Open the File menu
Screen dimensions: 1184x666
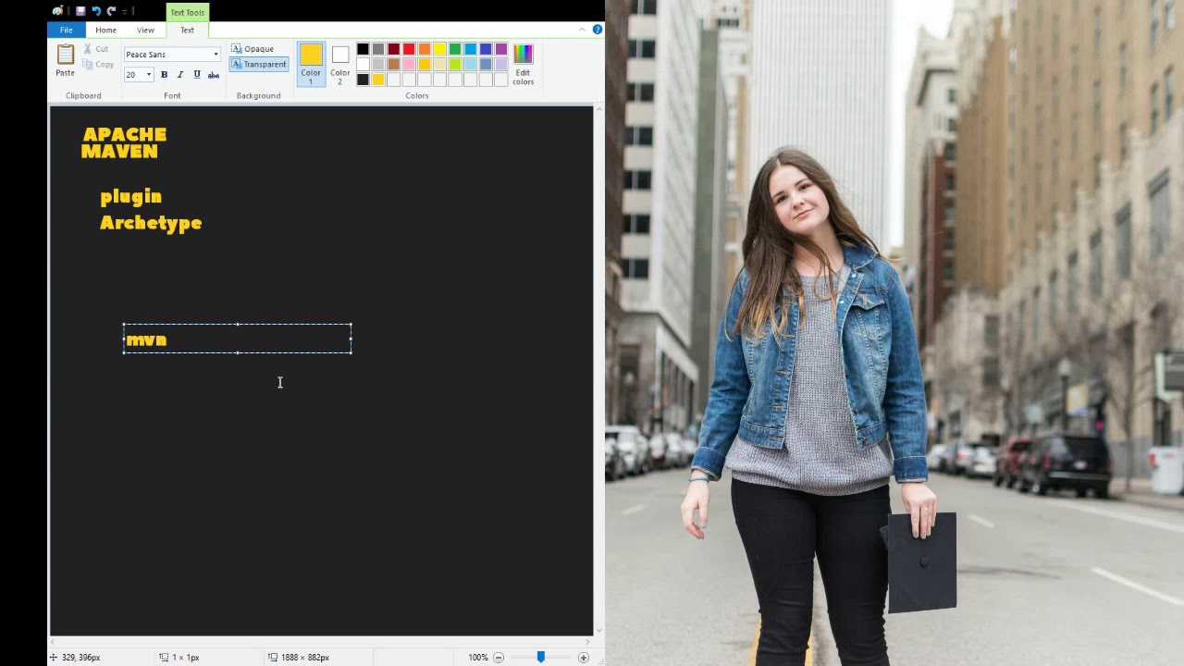[x=67, y=30]
